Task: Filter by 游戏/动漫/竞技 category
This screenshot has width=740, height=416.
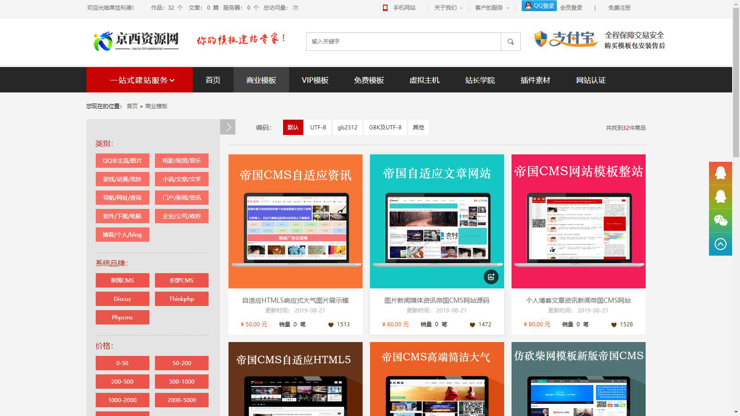Action: pyautogui.click(x=123, y=179)
